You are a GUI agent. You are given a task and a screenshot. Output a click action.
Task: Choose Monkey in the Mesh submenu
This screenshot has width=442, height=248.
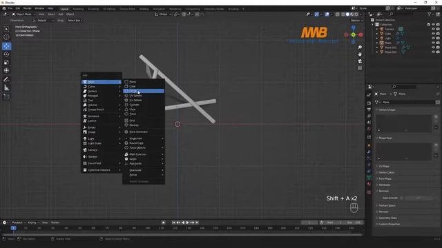144,125
